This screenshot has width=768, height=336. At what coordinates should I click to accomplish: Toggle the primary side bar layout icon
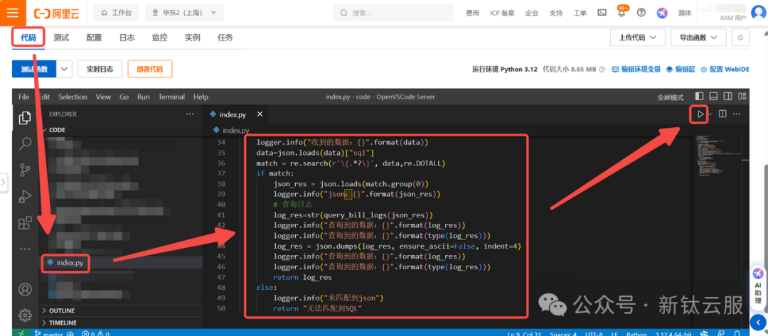[x=700, y=97]
